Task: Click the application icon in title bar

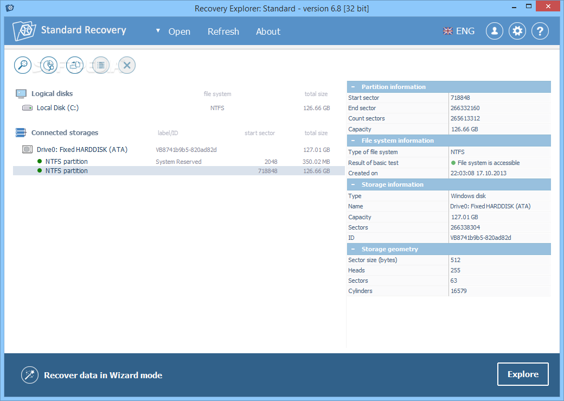Action: pyautogui.click(x=10, y=8)
